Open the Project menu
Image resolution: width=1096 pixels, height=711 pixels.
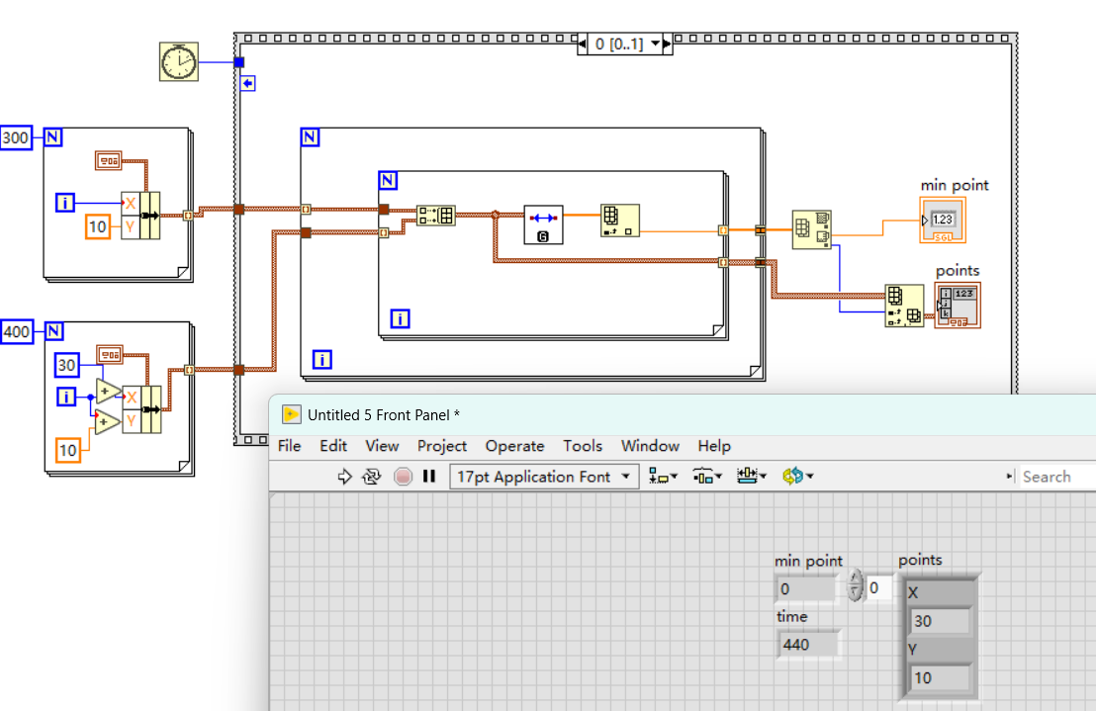(442, 446)
